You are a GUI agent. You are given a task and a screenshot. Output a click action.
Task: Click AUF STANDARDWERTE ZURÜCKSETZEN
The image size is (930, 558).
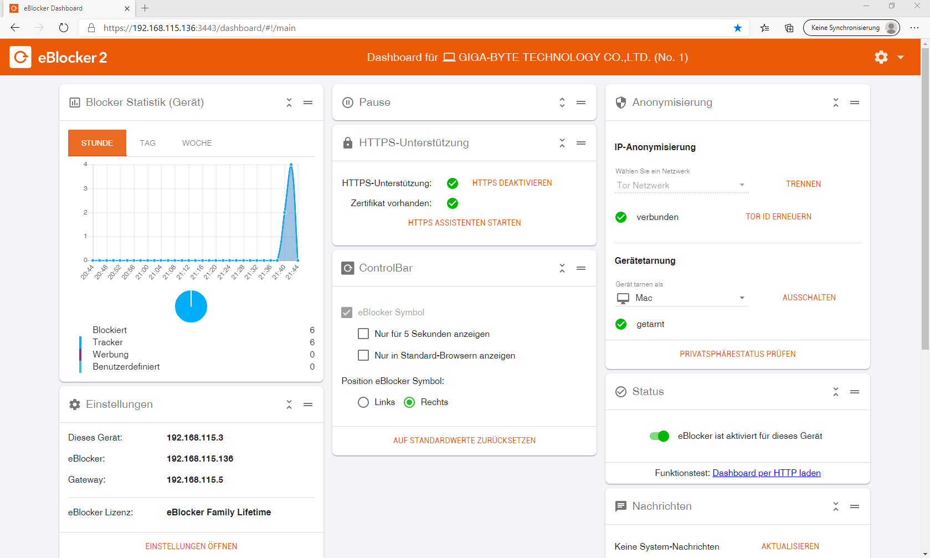(x=465, y=441)
